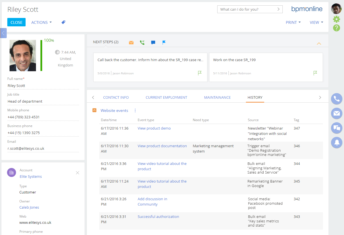Click the green phone call icon in Next Steps
The width and height of the screenshot is (344, 235).
[142, 43]
